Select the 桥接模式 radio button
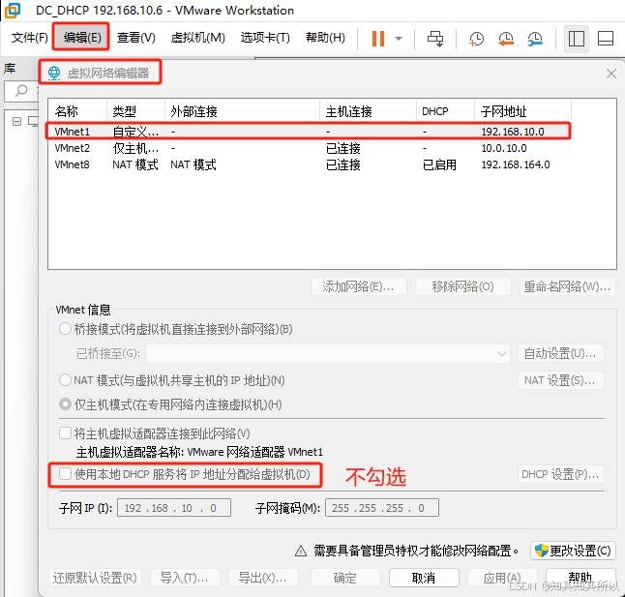The height and width of the screenshot is (597, 625). pos(65,329)
